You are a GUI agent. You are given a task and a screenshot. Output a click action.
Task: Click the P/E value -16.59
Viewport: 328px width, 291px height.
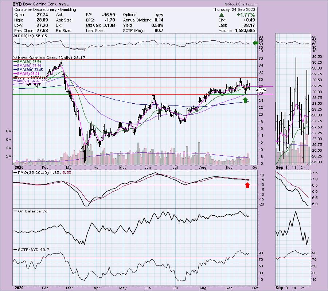109,15
